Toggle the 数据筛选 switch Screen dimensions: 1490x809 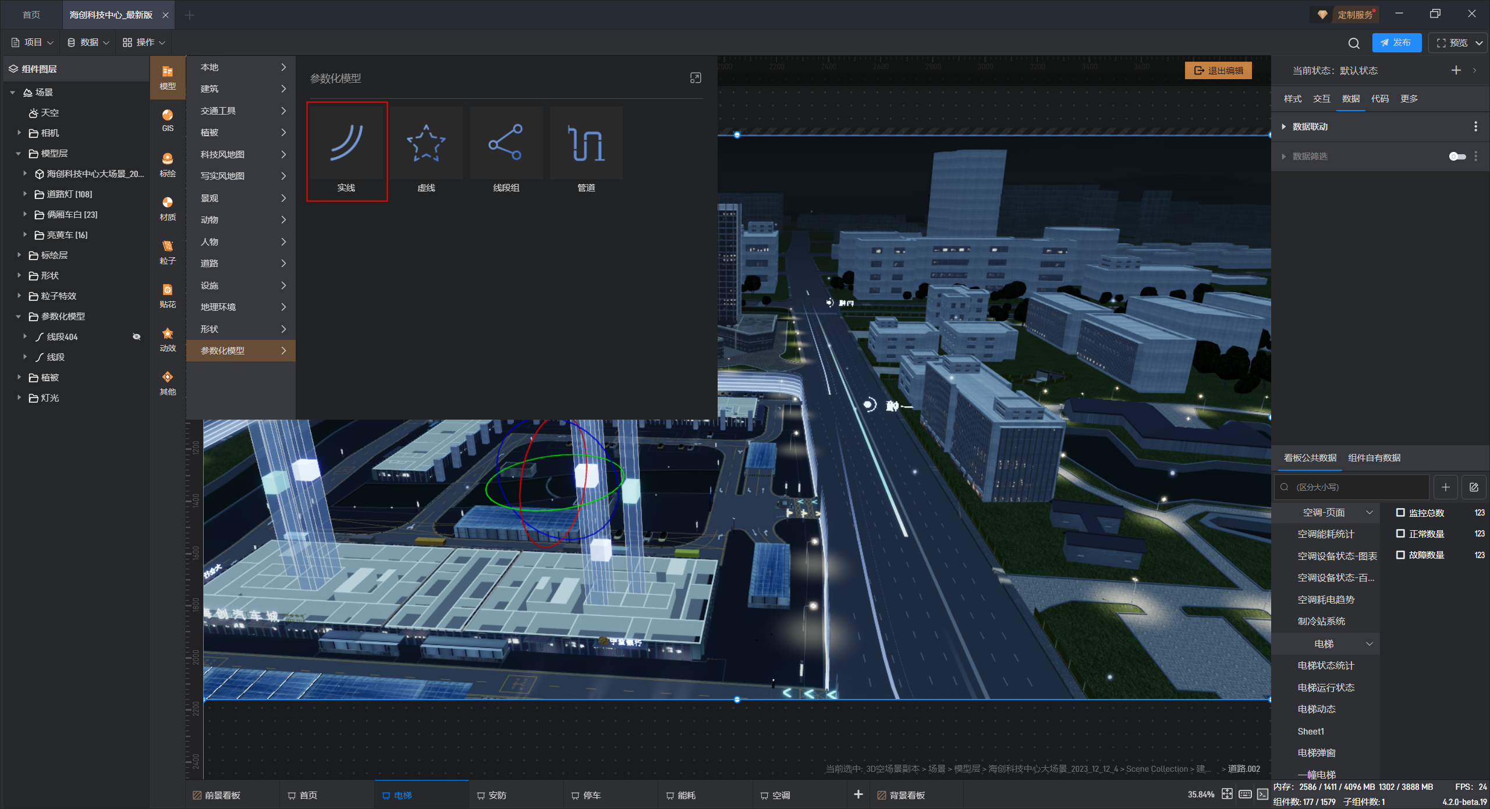1457,156
